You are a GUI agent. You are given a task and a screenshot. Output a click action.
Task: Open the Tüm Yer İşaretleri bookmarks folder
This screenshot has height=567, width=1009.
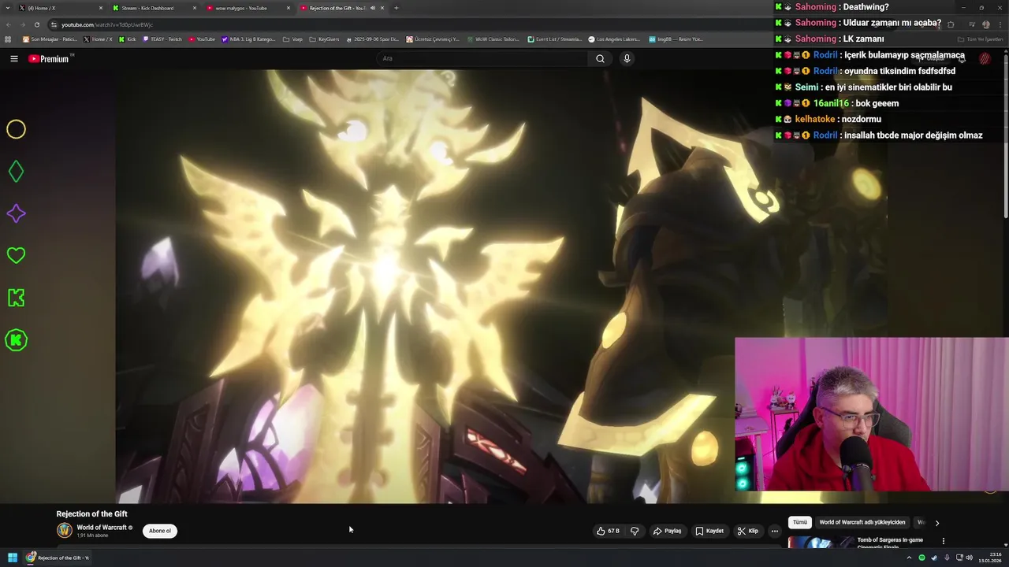point(981,39)
